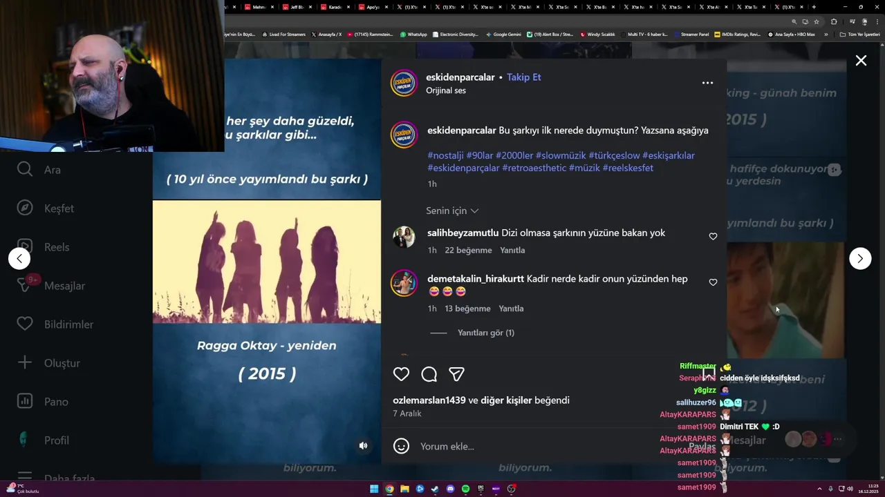Show replies via Yanıtları gör (1)
This screenshot has height=497, width=885.
pos(485,333)
